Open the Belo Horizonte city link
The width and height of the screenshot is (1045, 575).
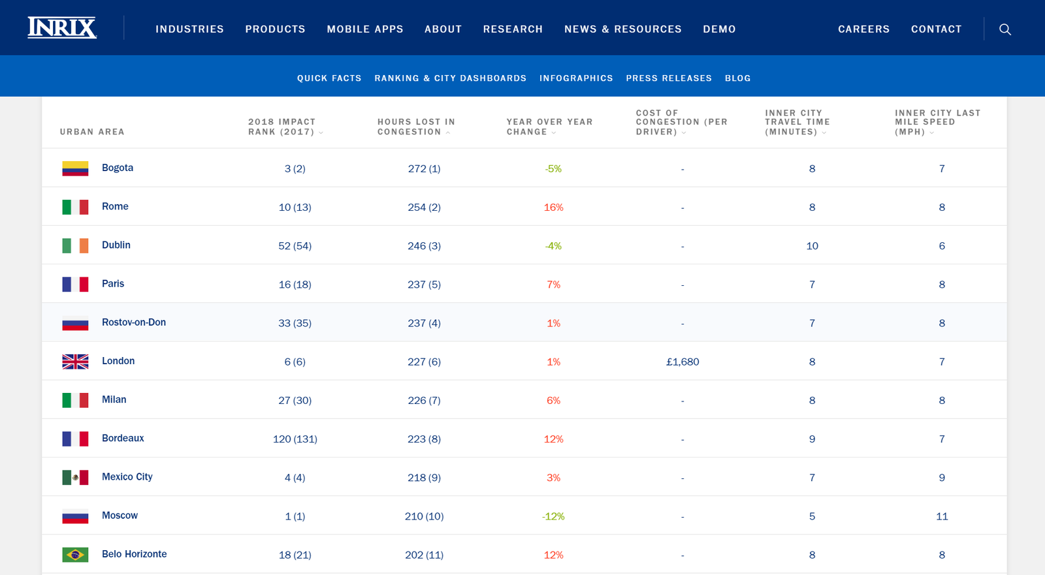click(135, 554)
